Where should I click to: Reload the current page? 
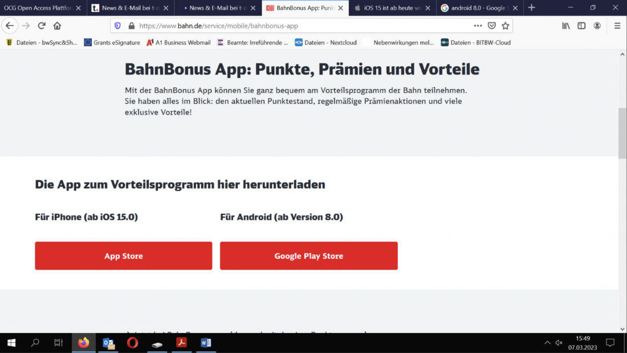point(41,25)
